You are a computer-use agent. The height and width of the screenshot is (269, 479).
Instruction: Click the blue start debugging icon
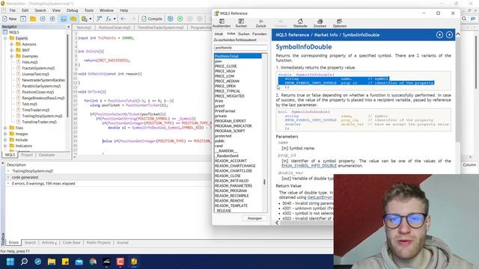point(170,19)
